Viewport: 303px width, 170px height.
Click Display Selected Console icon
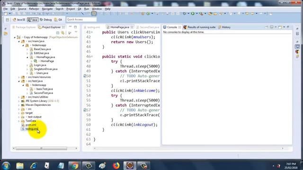coord(271,27)
